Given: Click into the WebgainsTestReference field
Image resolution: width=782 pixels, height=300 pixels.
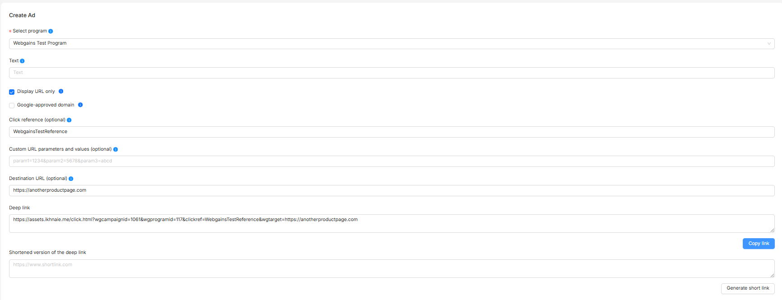Looking at the screenshot, I should pyautogui.click(x=391, y=132).
